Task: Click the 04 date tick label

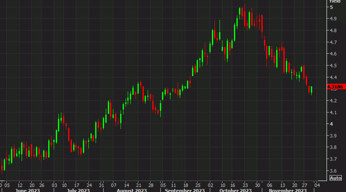Action: tap(317, 185)
